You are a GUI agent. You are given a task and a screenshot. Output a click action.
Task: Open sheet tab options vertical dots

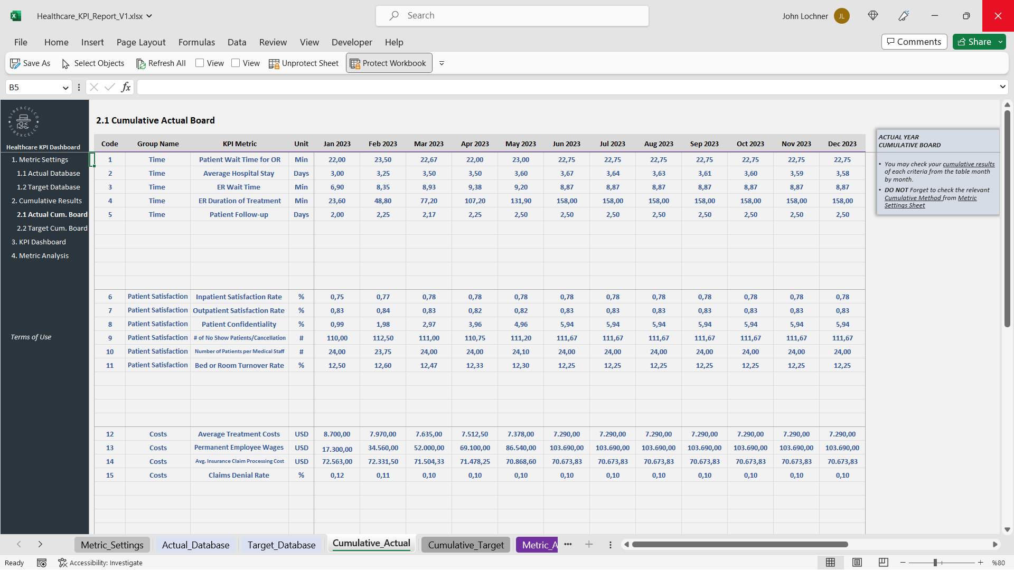click(x=611, y=545)
